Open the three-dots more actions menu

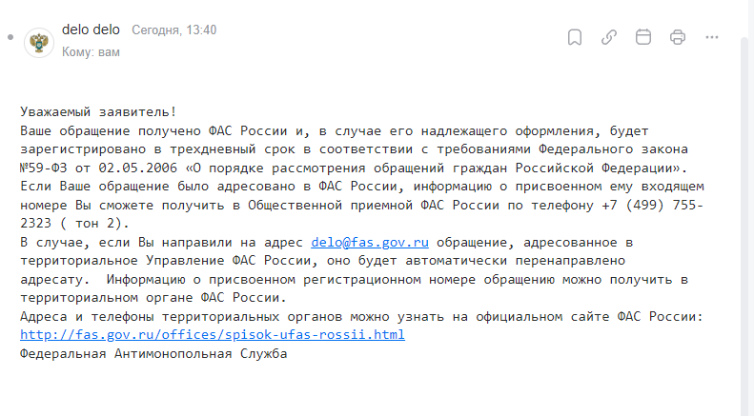click(x=712, y=37)
